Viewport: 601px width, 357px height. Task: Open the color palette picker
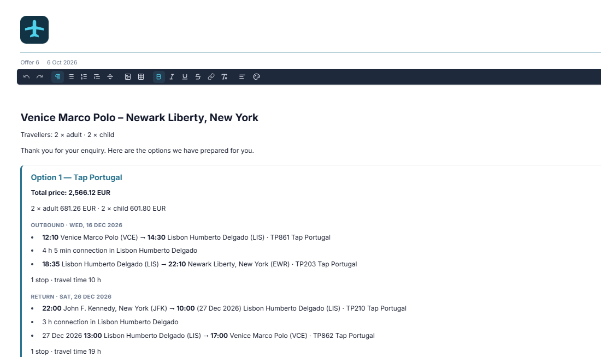[x=257, y=76]
